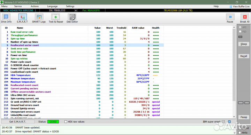This screenshot has height=135, width=251.
Task: Click the GOOD status indicator
Action: point(53,121)
